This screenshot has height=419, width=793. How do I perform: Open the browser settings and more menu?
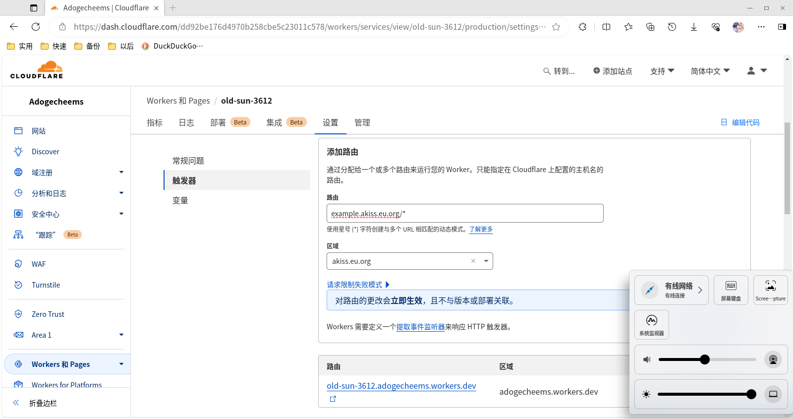click(761, 27)
